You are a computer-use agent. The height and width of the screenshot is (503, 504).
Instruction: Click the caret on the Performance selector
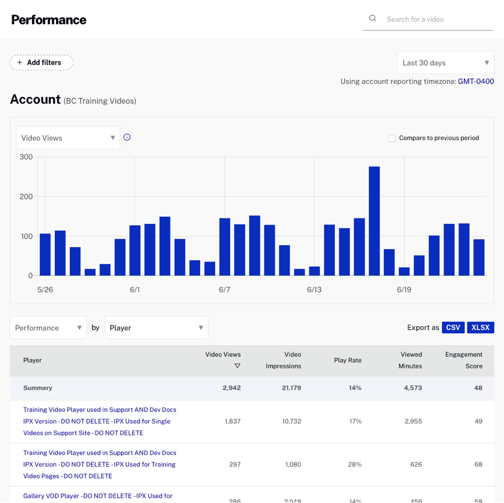click(x=80, y=328)
